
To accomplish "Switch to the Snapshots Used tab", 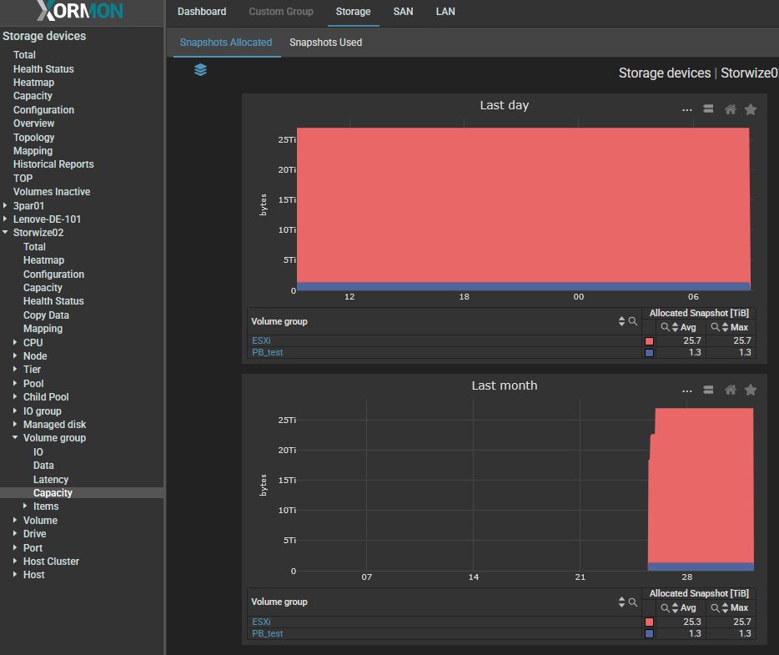I will click(x=325, y=43).
